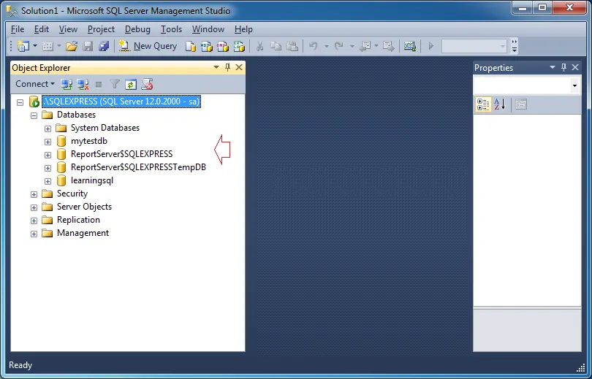Click the Filter funnel icon
Viewport: 592px width, 379px height.
(115, 85)
